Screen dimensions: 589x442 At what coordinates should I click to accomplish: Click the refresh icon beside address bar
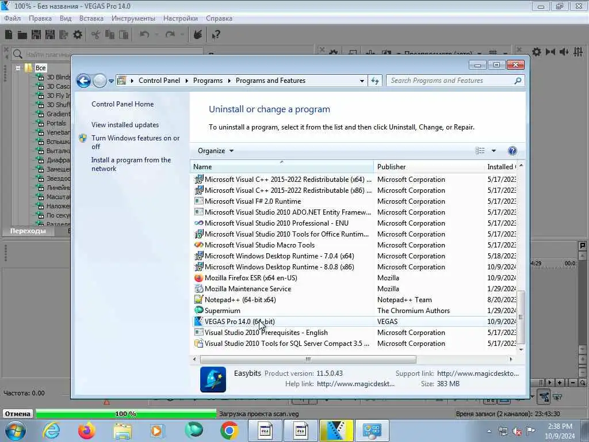375,81
